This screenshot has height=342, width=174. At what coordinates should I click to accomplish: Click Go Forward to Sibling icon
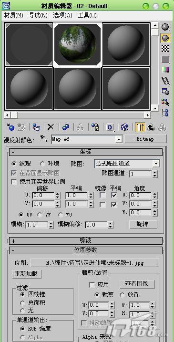[x=162, y=127]
